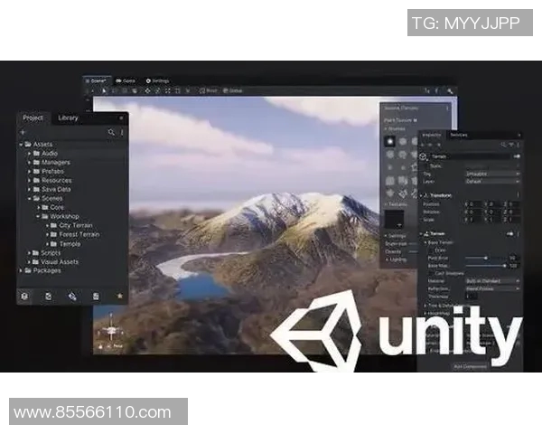Click the Terrain object cube icon in Inspector

coord(425,156)
